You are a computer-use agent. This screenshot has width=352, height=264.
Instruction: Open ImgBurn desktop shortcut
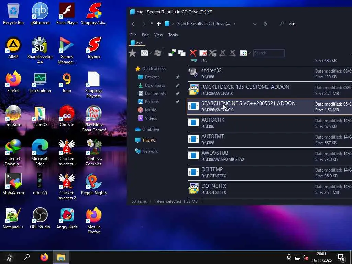pos(13,116)
